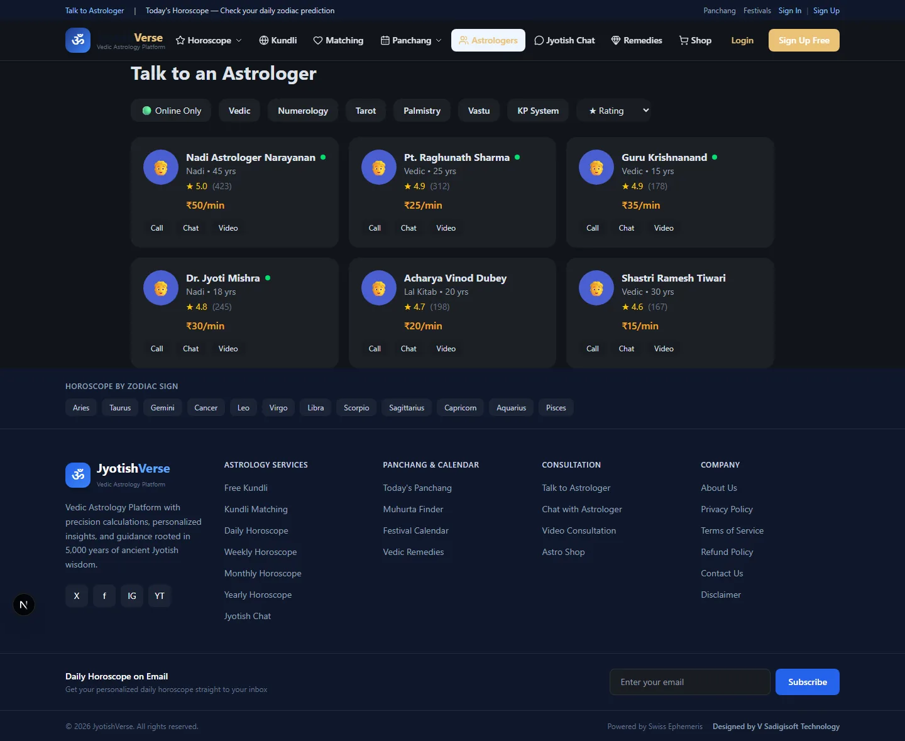This screenshot has width=905, height=741.
Task: Select the Aries zodiac chip
Action: 81,407
